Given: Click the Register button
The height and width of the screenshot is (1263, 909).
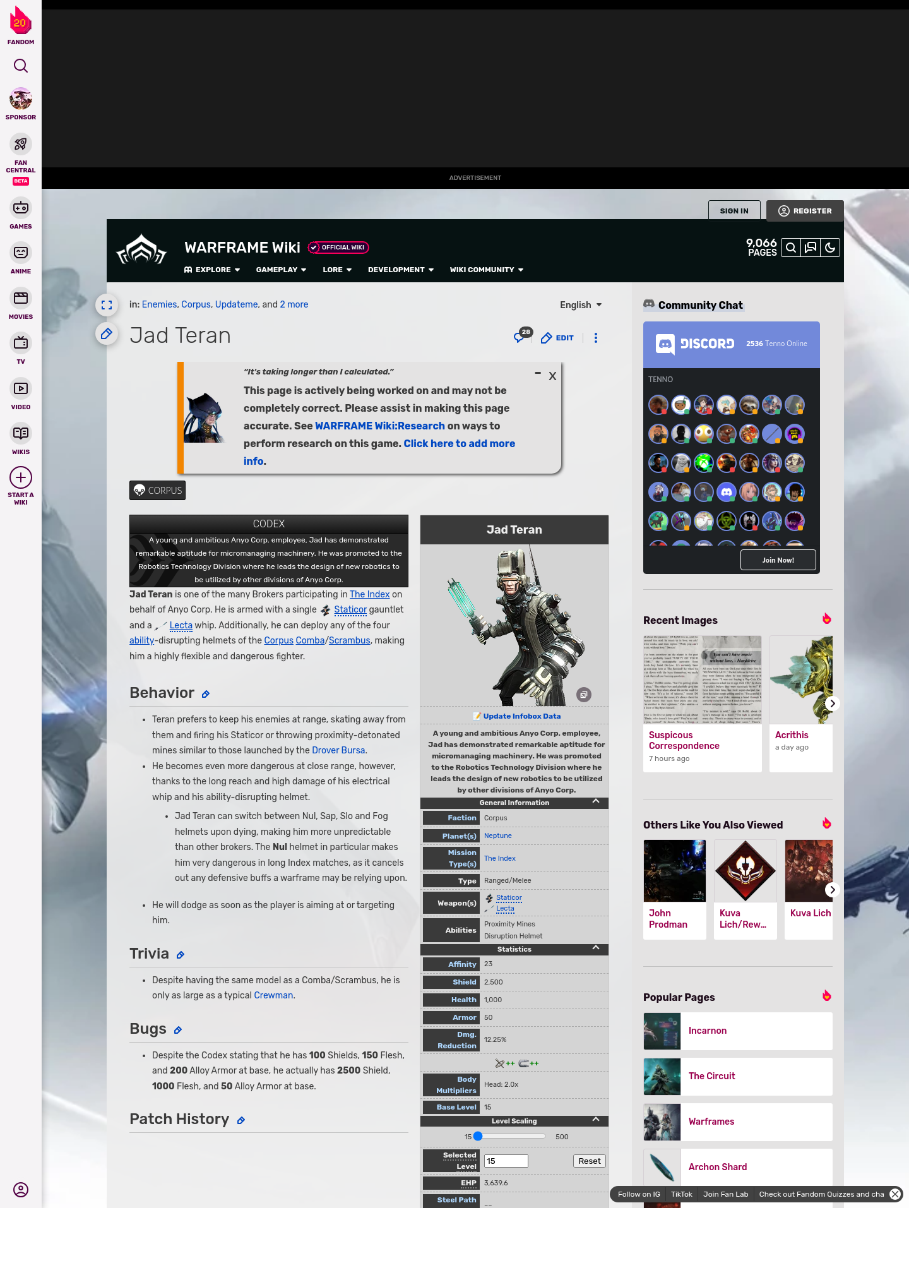Looking at the screenshot, I should pyautogui.click(x=805, y=211).
